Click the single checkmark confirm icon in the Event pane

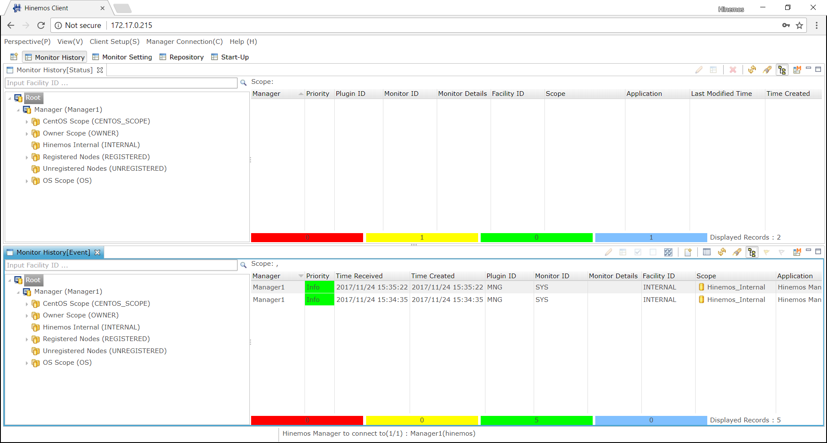click(638, 252)
